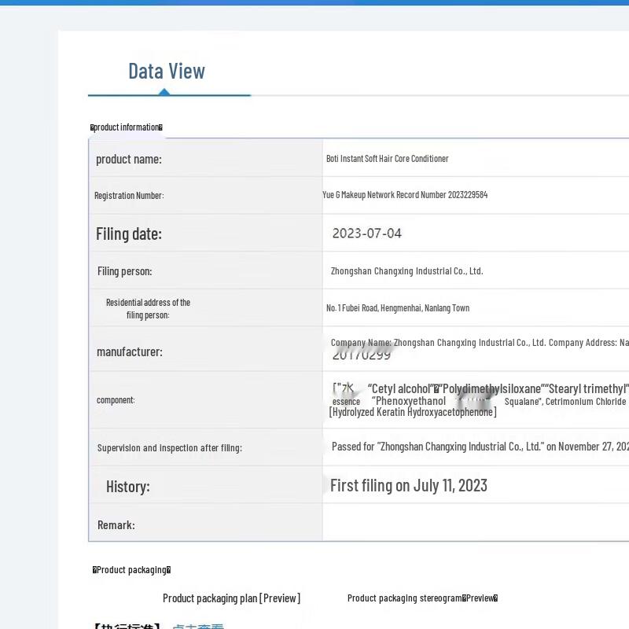Open the Product packaging stereogram Preview link

(x=422, y=598)
